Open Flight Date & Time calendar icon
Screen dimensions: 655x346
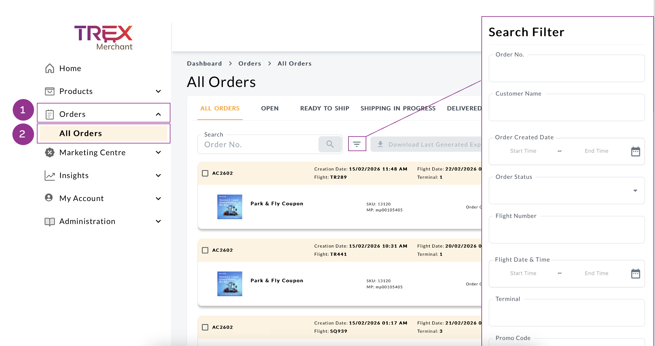pos(635,273)
